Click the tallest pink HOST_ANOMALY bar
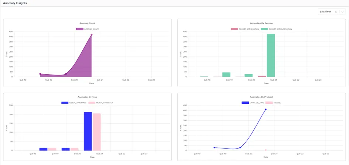 tap(97, 132)
